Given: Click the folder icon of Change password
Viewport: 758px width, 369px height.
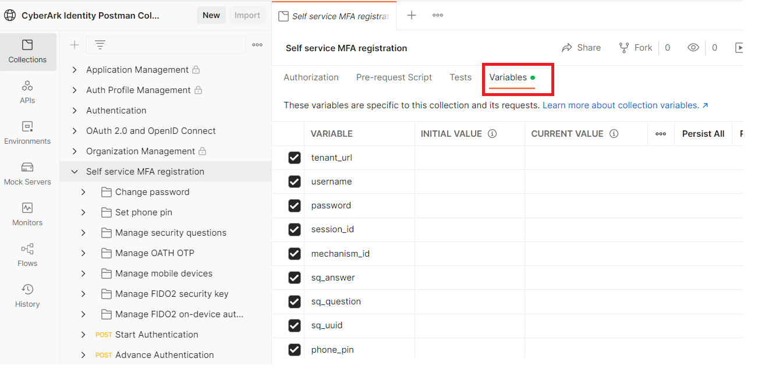Looking at the screenshot, I should [106, 192].
